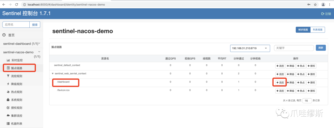
Task: Switch to 列表视图 list view
Action: [x=318, y=30]
